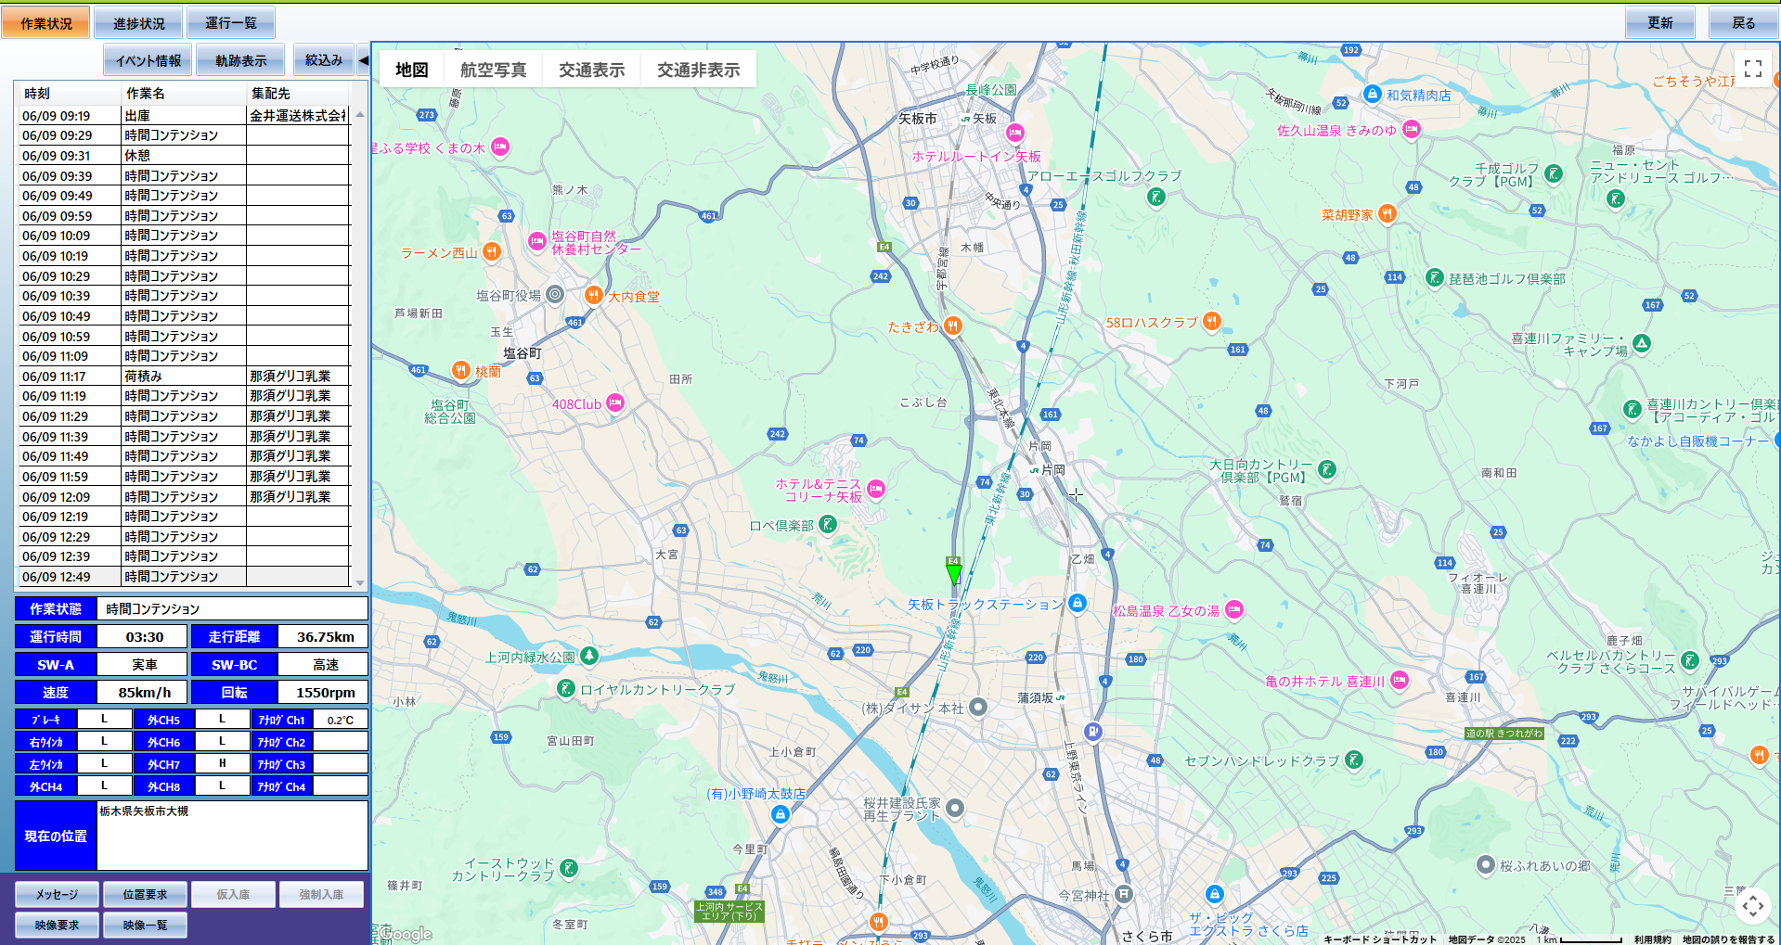Click 矢板トラックステーション pin
The width and height of the screenshot is (1781, 945).
click(1077, 603)
